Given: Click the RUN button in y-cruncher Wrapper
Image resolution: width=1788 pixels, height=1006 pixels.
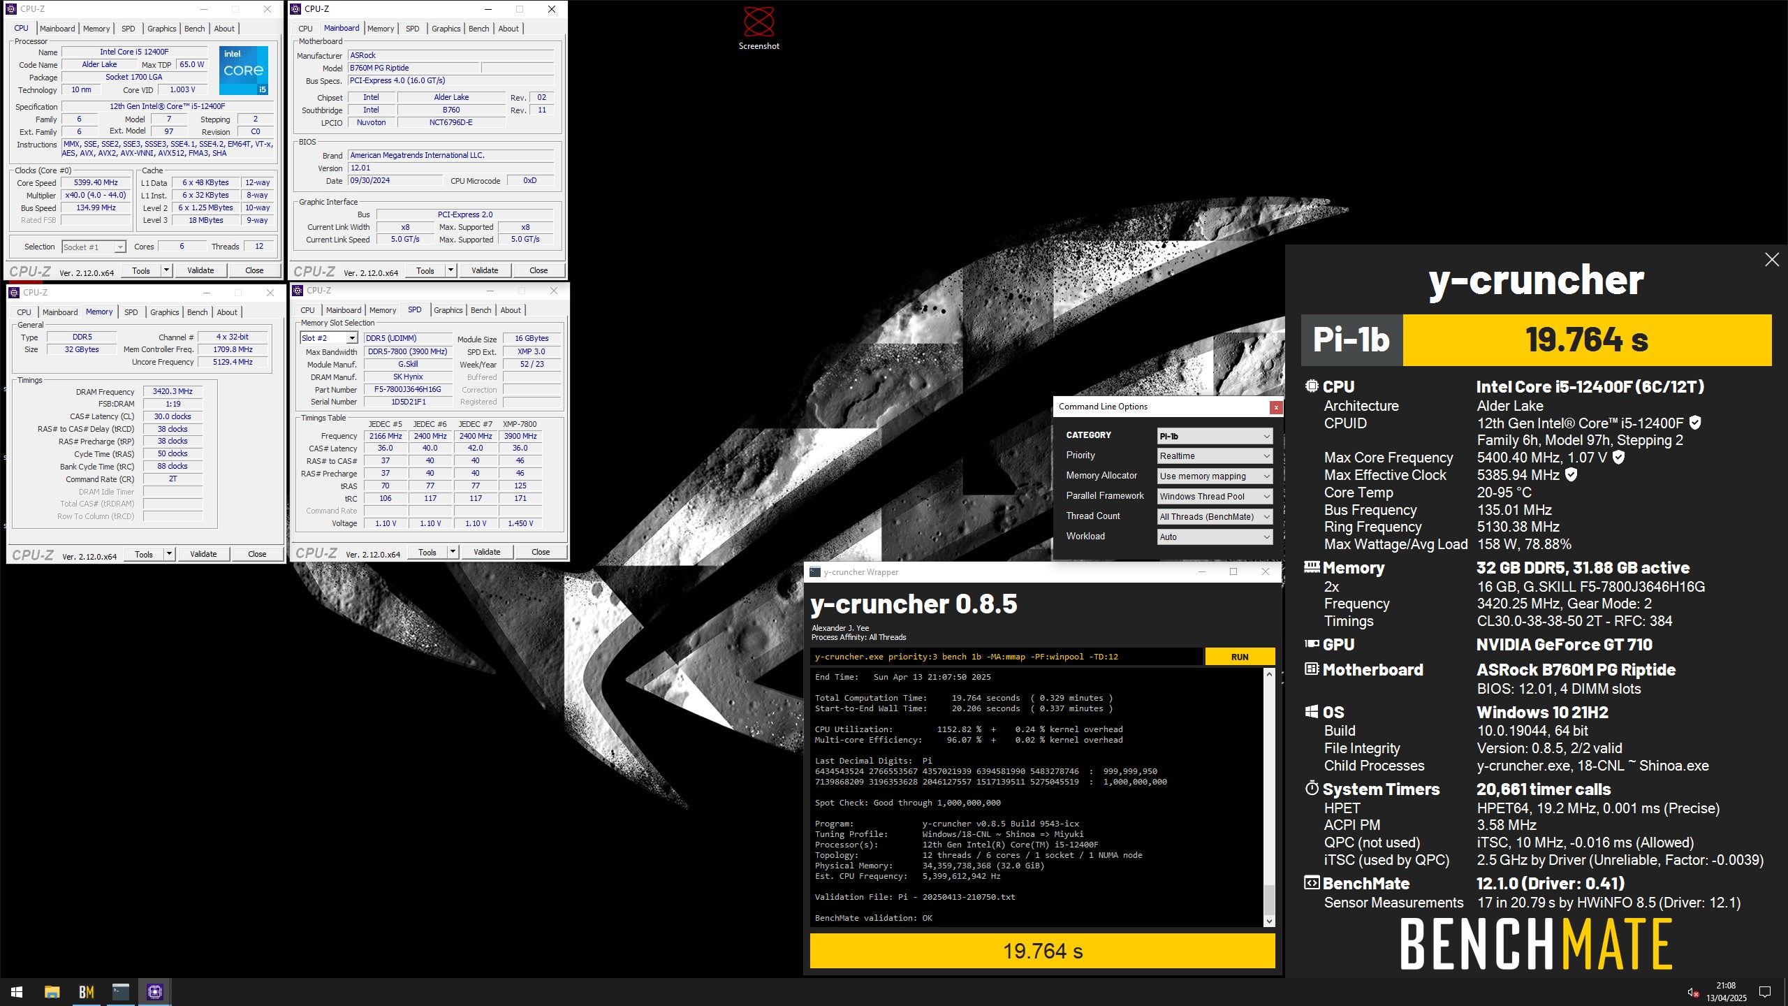Looking at the screenshot, I should click(x=1240, y=657).
